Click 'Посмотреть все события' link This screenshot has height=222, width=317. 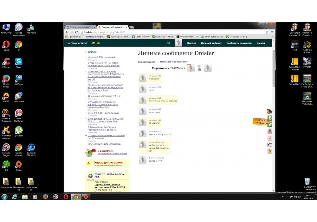[104, 144]
